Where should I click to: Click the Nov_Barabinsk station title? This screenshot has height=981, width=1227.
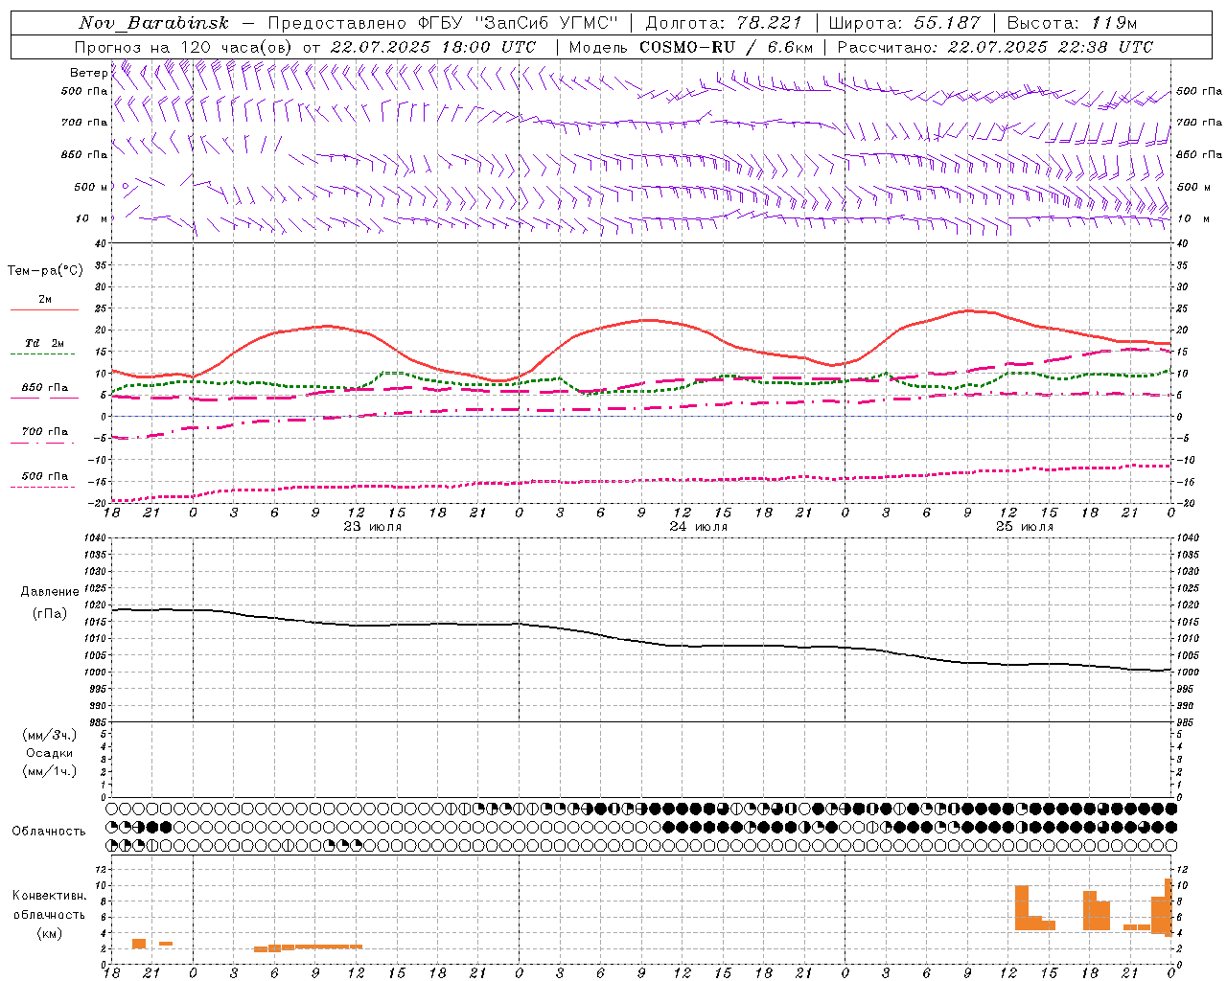153,23
